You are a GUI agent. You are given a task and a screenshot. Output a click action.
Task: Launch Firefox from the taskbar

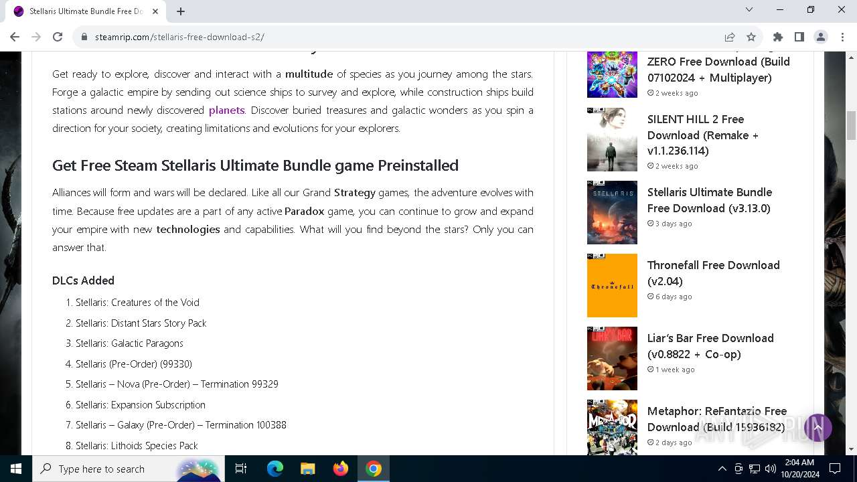click(341, 469)
